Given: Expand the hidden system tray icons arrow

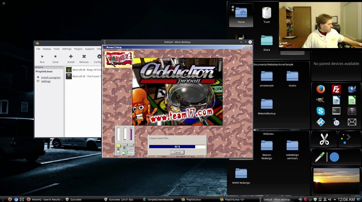Looking at the screenshot, I should pyautogui.click(x=334, y=199).
